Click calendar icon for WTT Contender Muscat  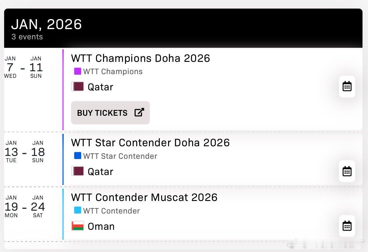coord(347,226)
